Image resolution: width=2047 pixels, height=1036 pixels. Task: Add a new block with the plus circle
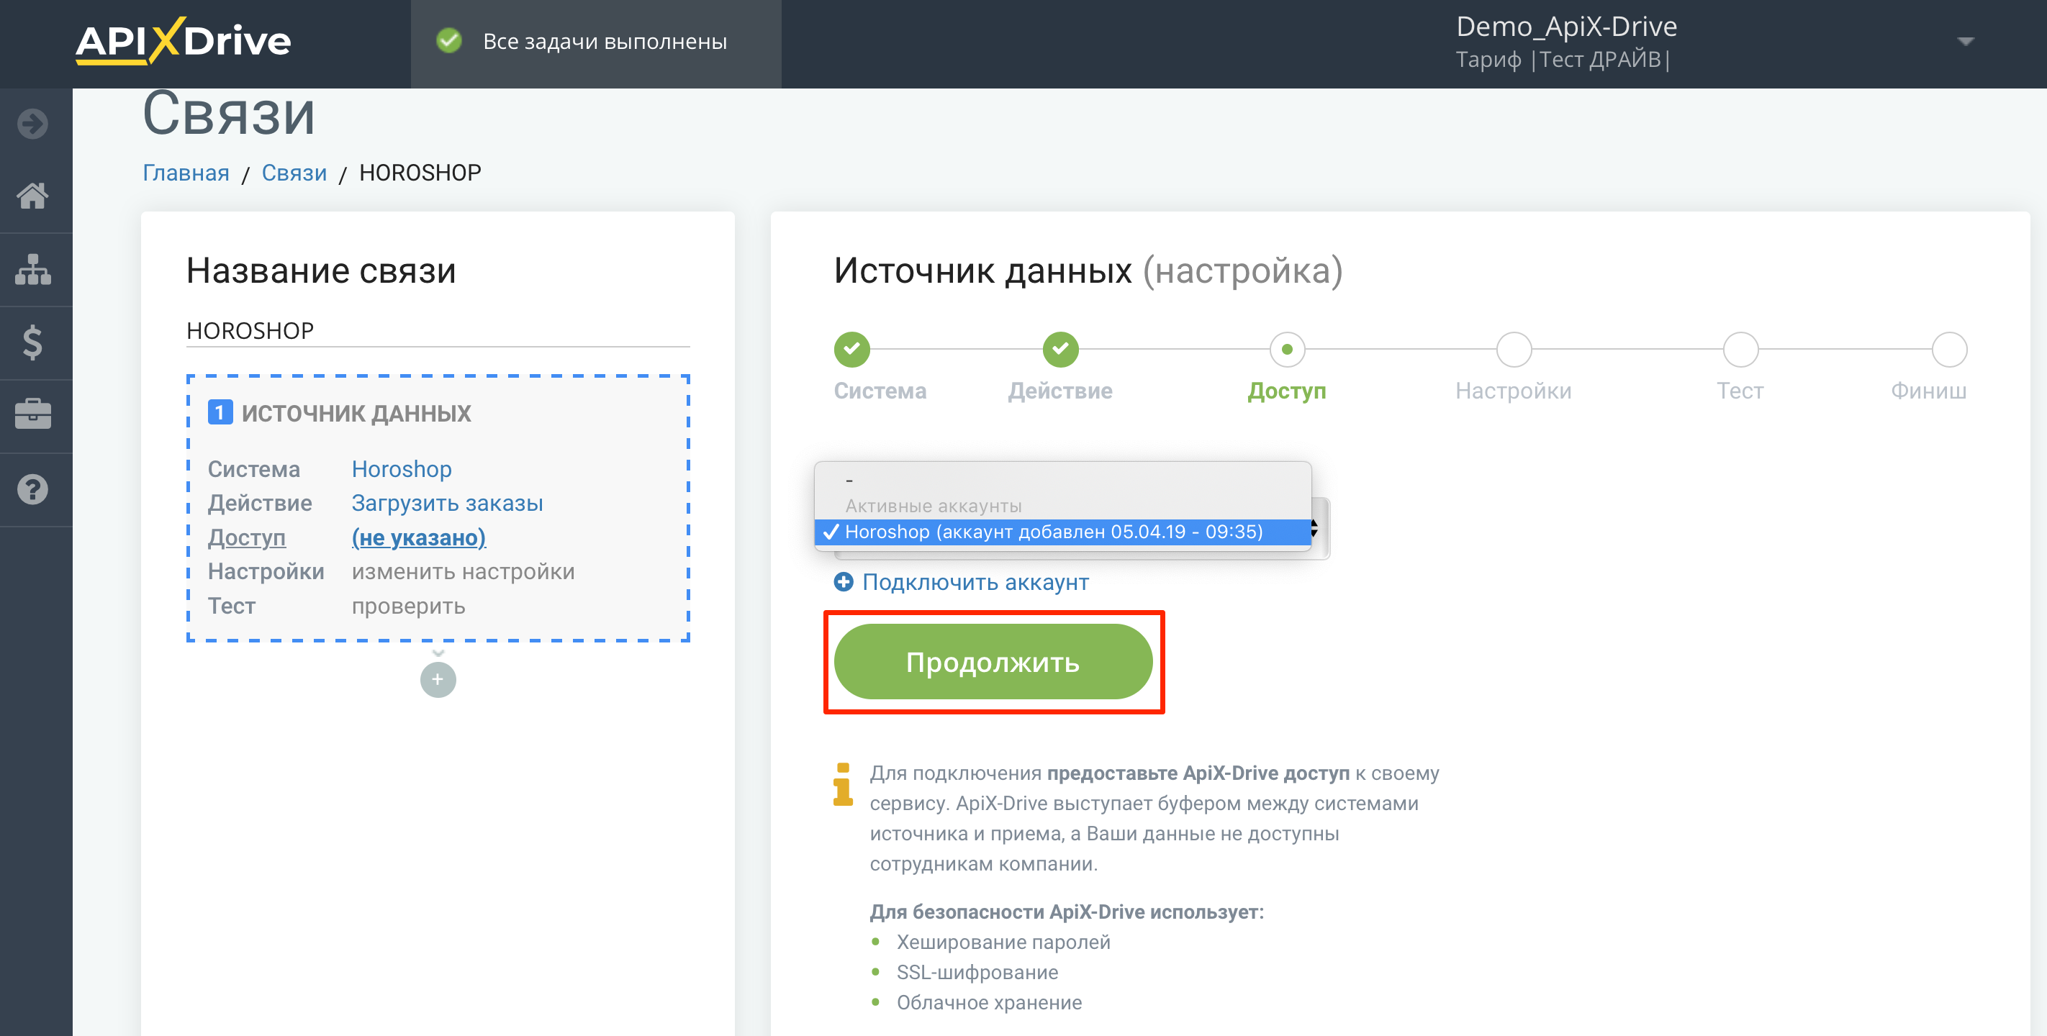coord(438,679)
